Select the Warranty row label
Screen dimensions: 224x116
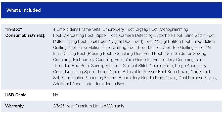click(x=14, y=106)
